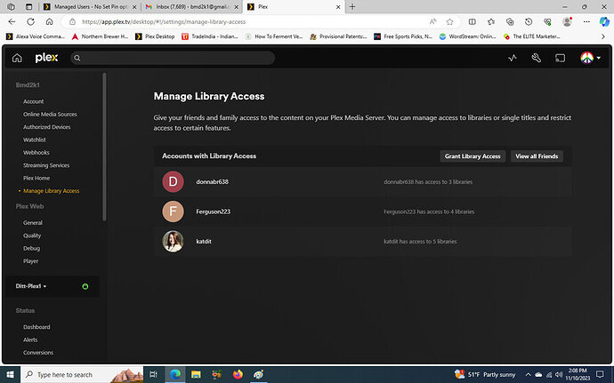This screenshot has width=614, height=383.
Task: Launch Firefox from taskbar
Action: [x=238, y=375]
